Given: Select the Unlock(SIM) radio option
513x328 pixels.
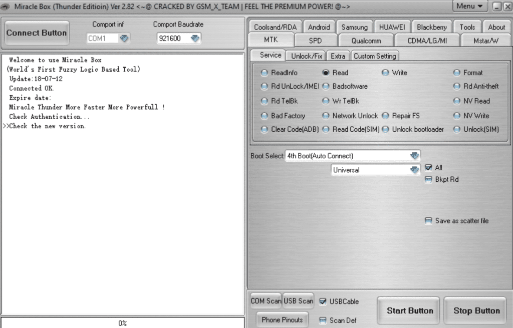Looking at the screenshot, I should [x=457, y=130].
